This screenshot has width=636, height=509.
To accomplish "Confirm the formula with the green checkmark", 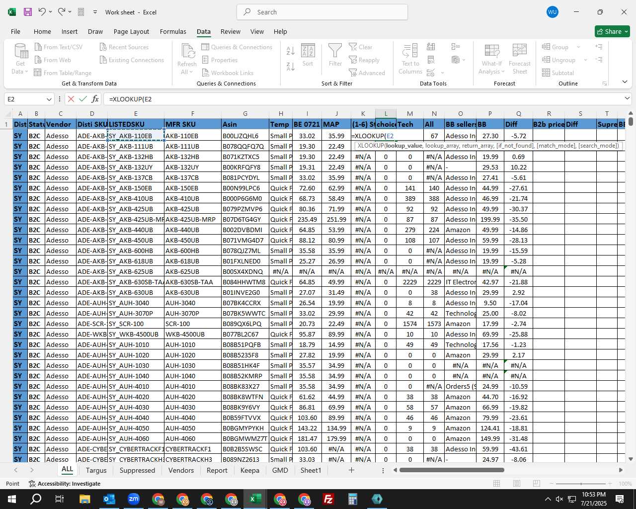I will coord(83,99).
